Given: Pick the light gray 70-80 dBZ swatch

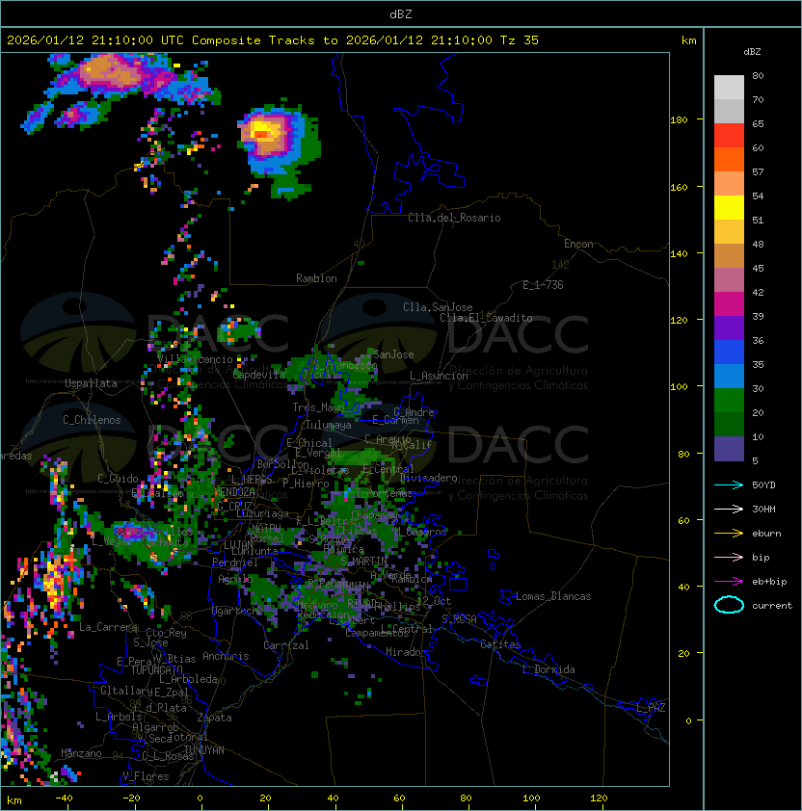Looking at the screenshot, I should [x=729, y=88].
